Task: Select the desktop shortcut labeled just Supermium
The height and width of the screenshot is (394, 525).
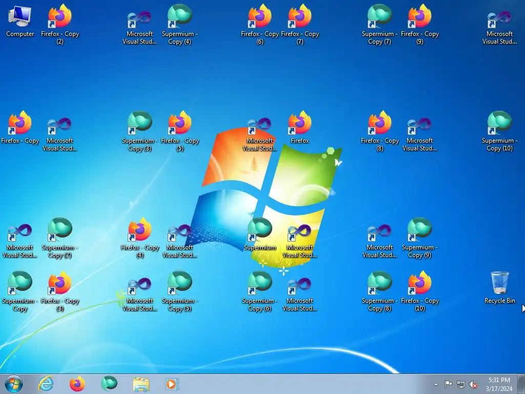Action: [260, 234]
